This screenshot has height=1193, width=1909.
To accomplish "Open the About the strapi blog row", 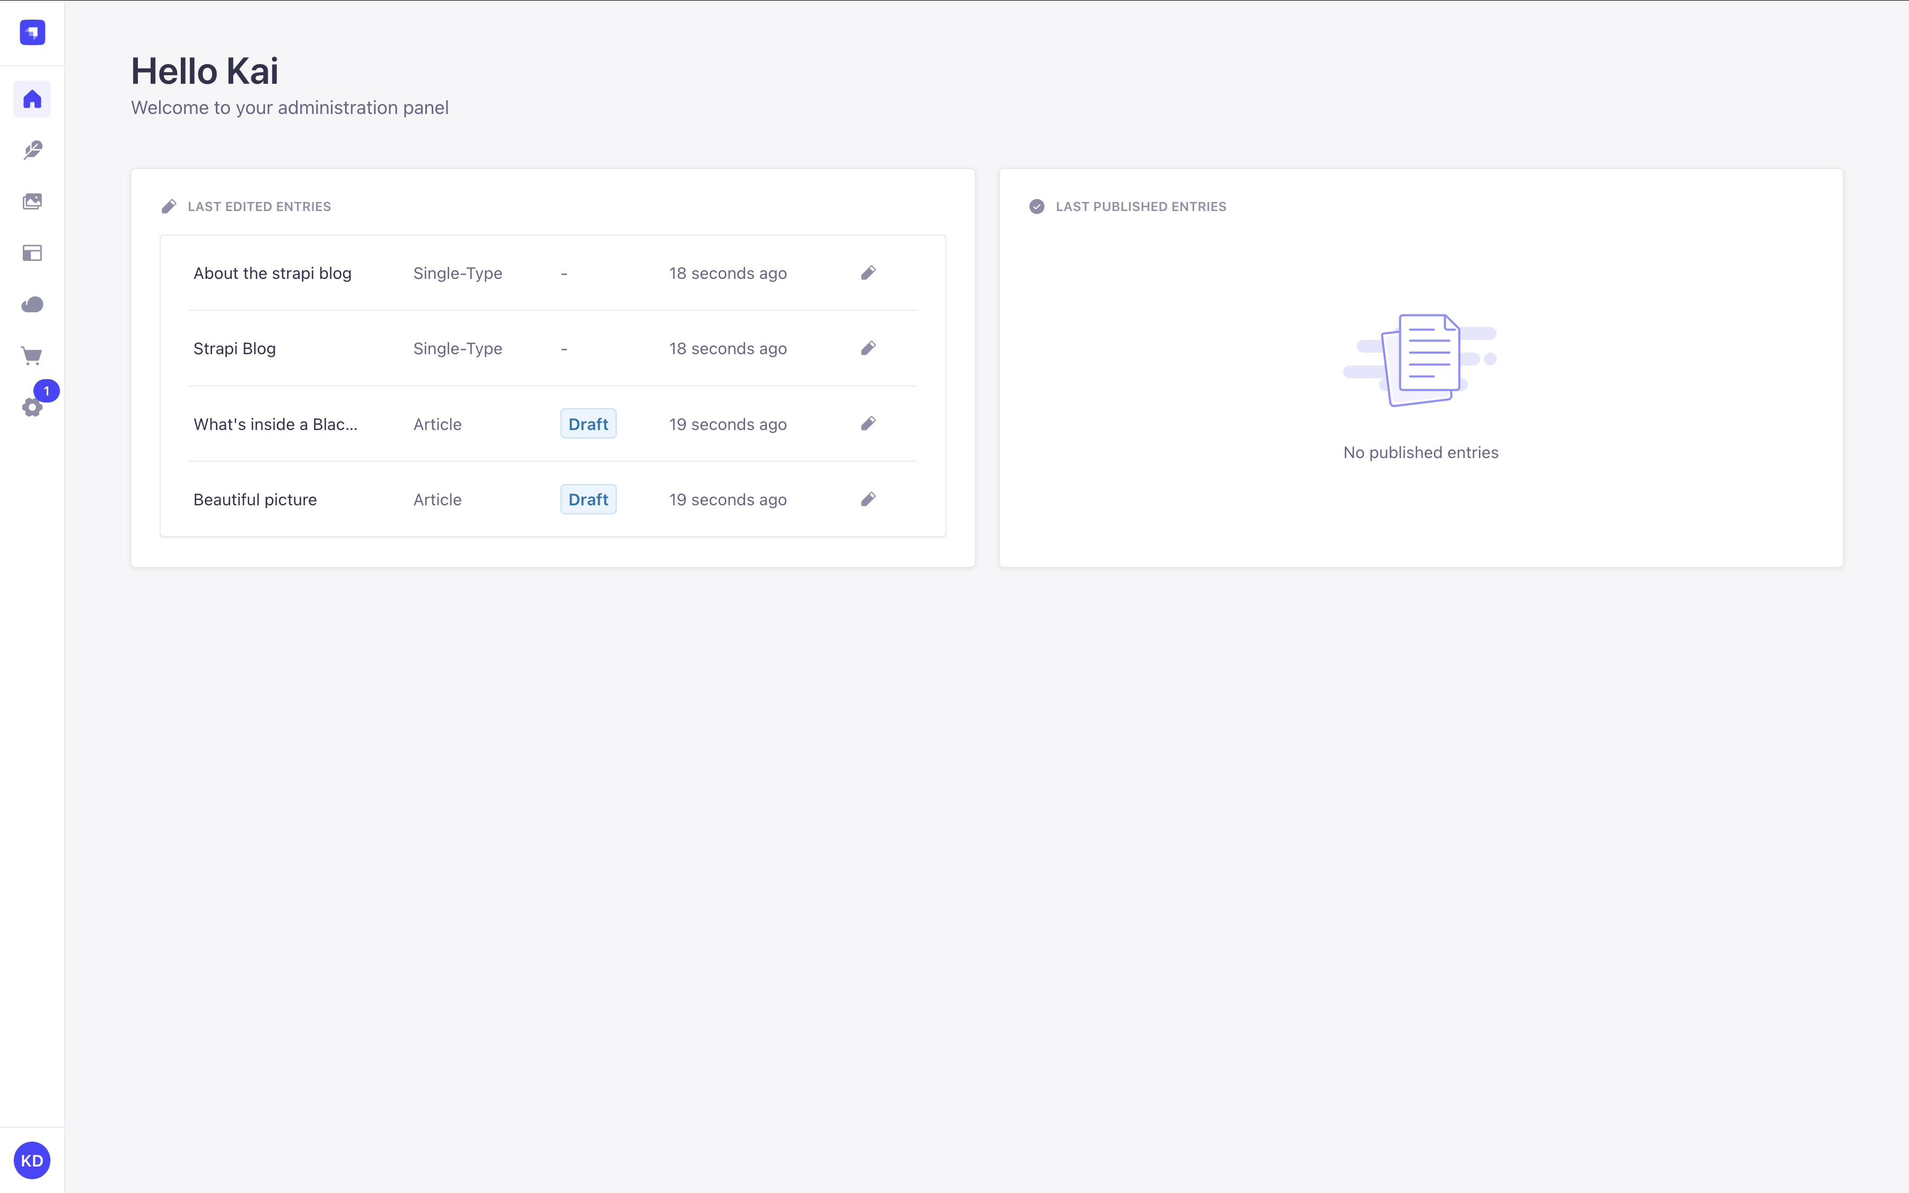I will click(x=272, y=273).
